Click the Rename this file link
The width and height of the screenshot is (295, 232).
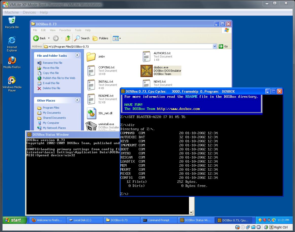[x=52, y=63]
